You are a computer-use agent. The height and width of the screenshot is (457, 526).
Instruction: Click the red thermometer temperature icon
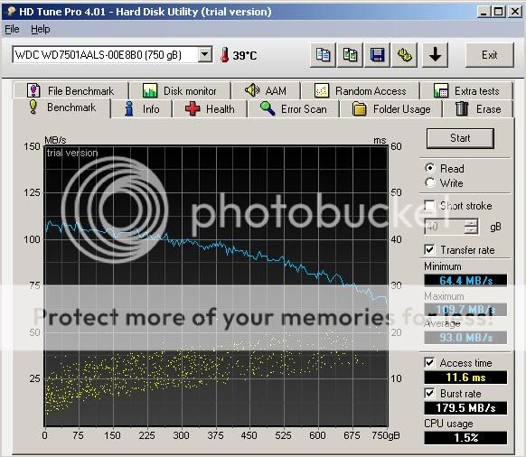(224, 55)
